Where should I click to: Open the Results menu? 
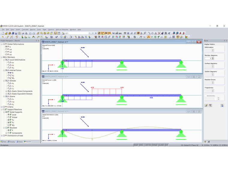pyautogui.click(x=33, y=29)
